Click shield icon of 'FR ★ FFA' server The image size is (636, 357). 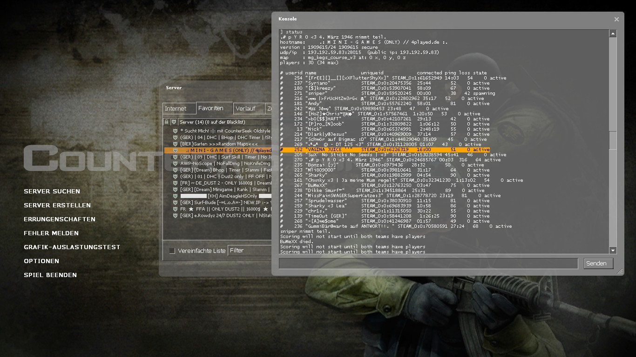click(x=176, y=209)
